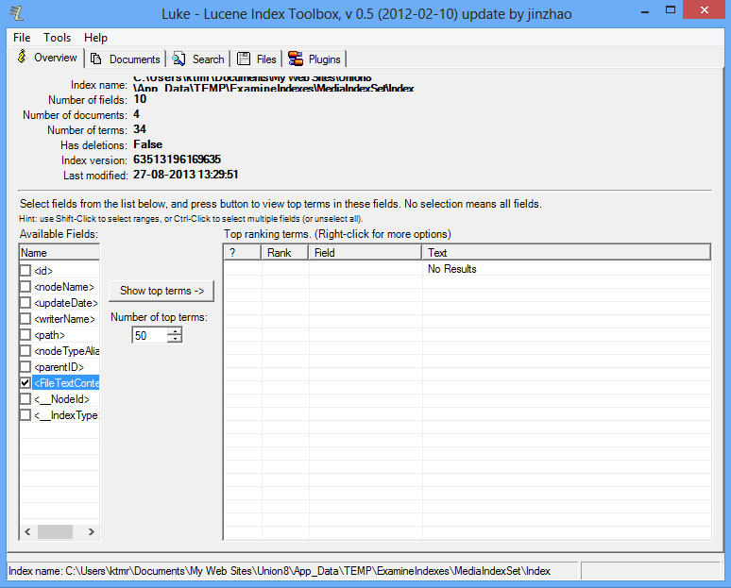Click the <nodeName> row label

[x=64, y=287]
